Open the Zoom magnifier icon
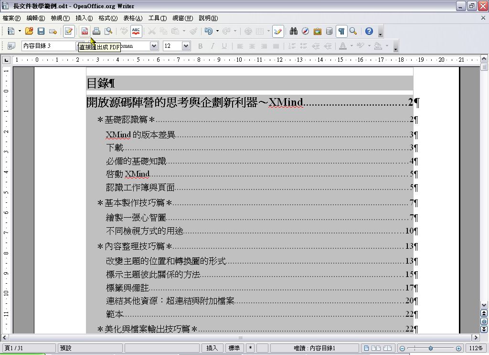 [353, 31]
